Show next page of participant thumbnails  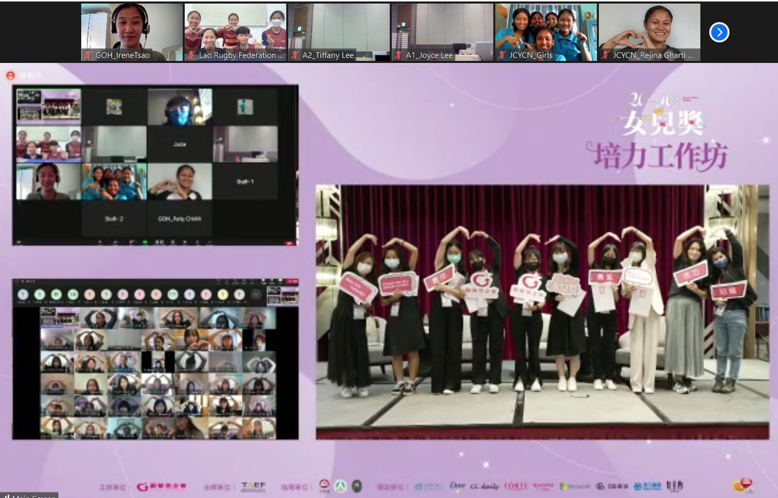coord(719,32)
